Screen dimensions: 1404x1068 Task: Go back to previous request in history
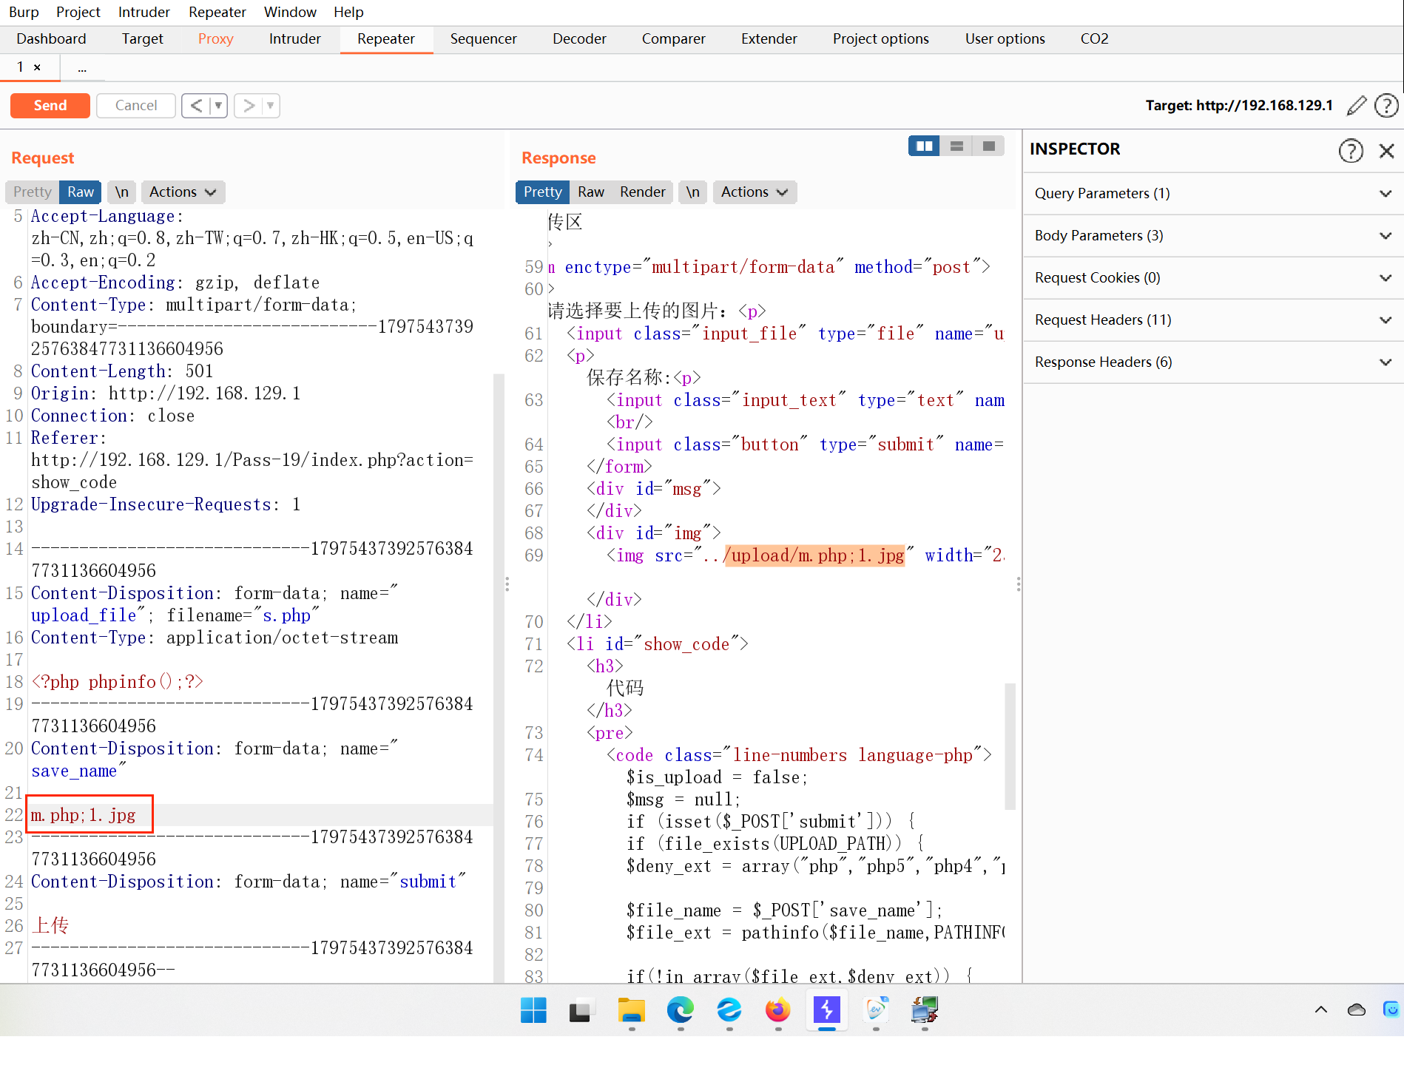(196, 106)
